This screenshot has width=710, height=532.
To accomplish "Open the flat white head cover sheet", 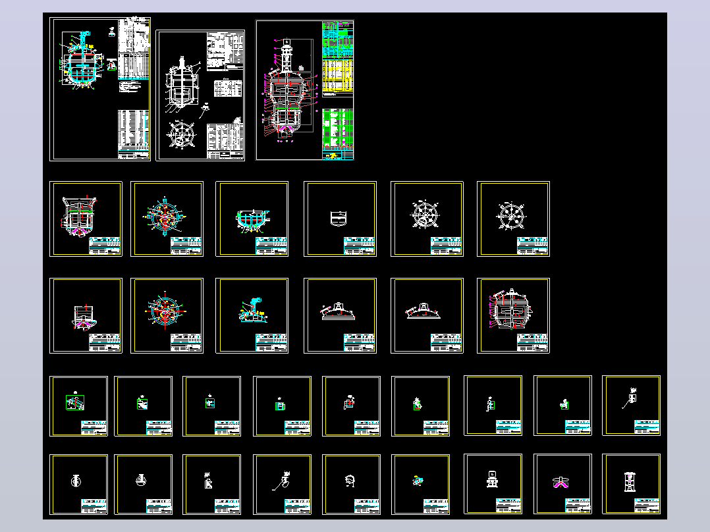I will (x=427, y=315).
